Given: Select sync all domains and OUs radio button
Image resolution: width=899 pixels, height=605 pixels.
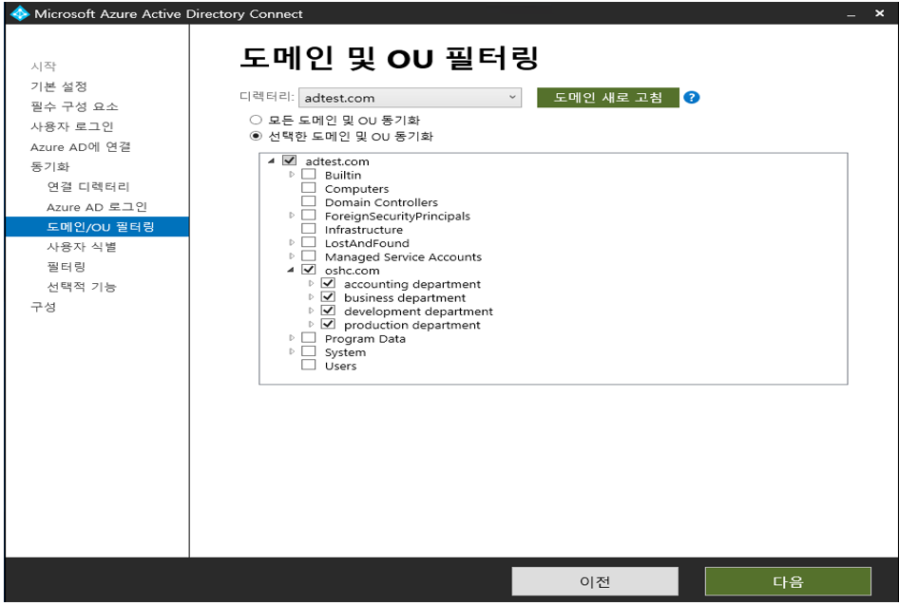Looking at the screenshot, I should click(x=256, y=121).
